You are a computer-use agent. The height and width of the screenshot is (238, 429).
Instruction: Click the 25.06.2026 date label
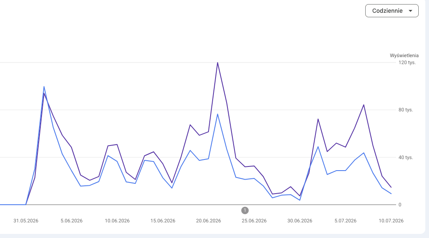tap(254, 221)
